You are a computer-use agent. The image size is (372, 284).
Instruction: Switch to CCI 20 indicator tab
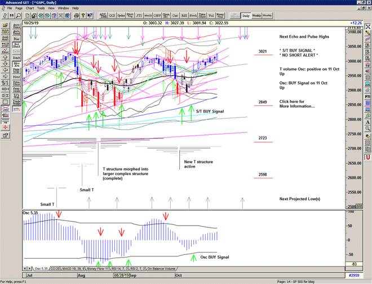click(x=55, y=269)
